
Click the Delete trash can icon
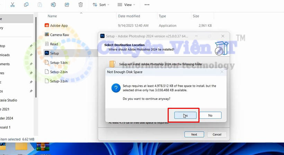[x=81, y=4]
